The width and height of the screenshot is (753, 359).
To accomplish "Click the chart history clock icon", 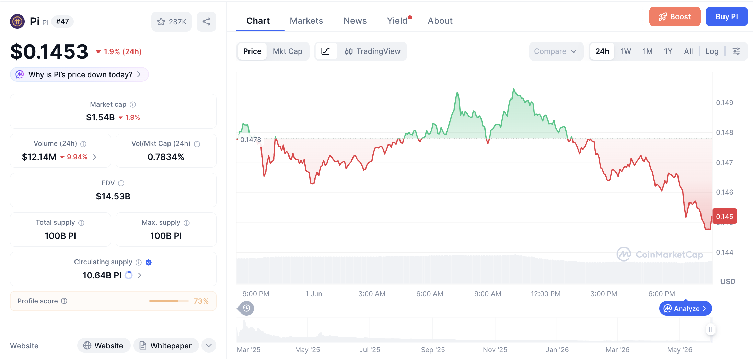I will (x=246, y=308).
